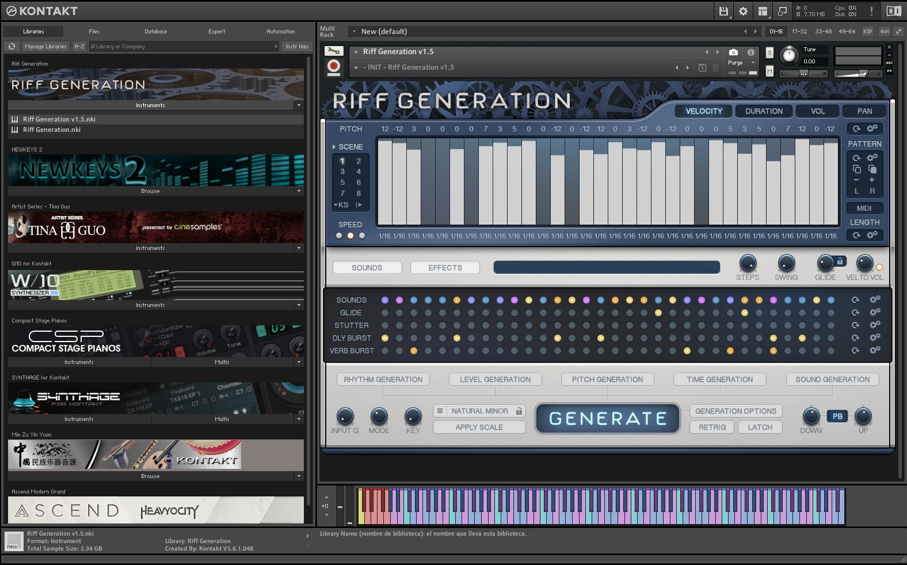The width and height of the screenshot is (907, 565).
Task: Reset the pitch row with arrow icon
Action: pyautogui.click(x=856, y=128)
